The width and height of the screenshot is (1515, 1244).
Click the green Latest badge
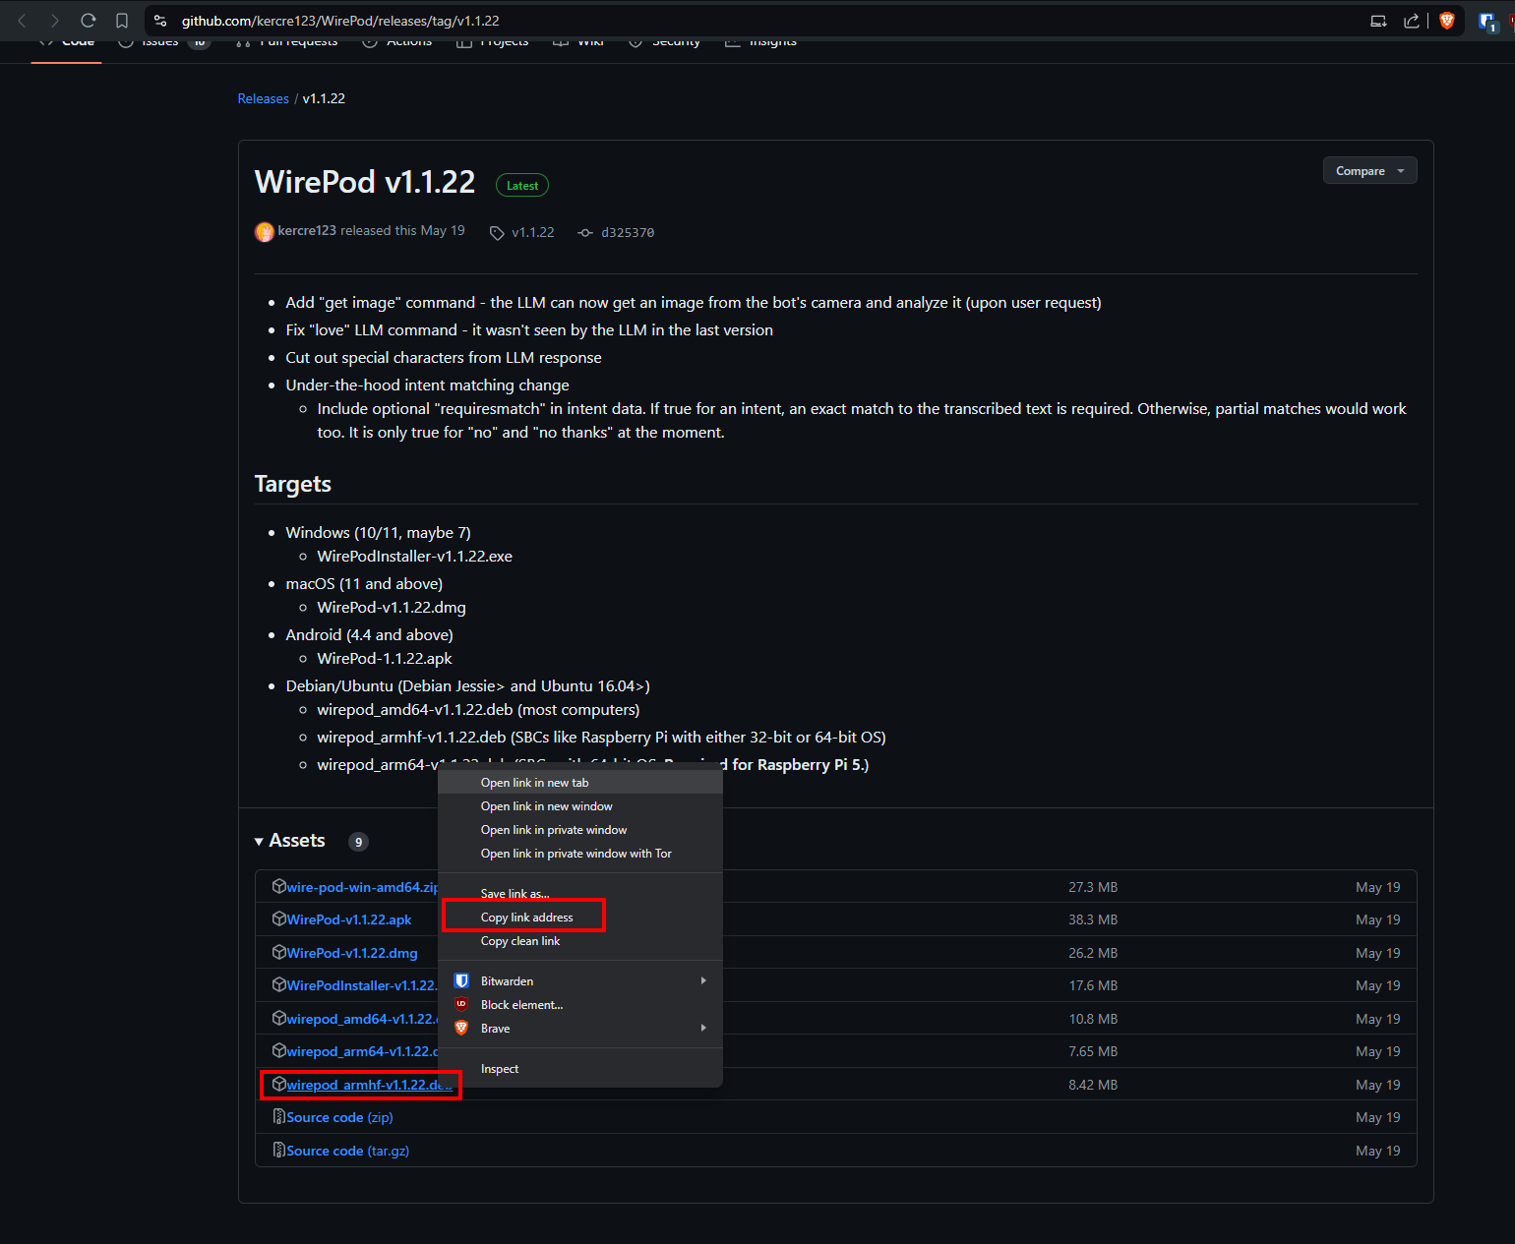[522, 185]
